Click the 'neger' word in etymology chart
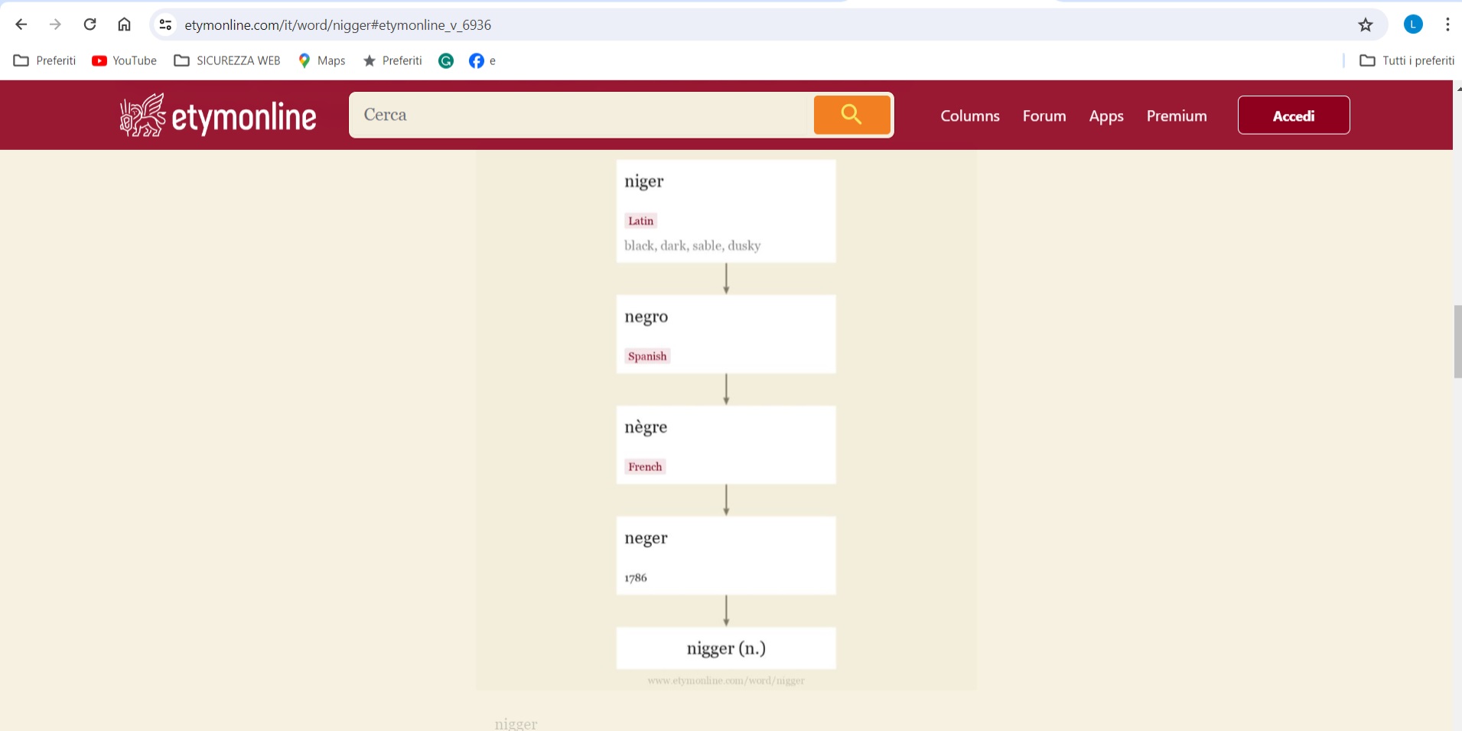Viewport: 1462px width, 731px height. pyautogui.click(x=646, y=538)
